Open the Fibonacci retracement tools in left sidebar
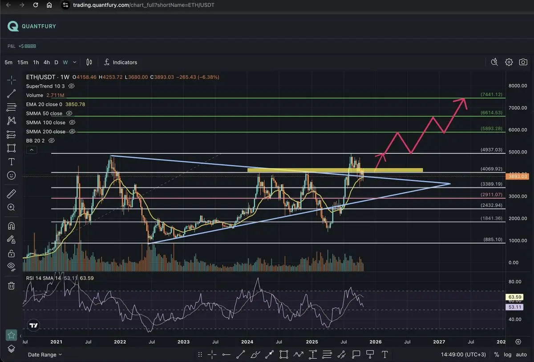Viewport: 534px width, 362px height. click(12, 107)
